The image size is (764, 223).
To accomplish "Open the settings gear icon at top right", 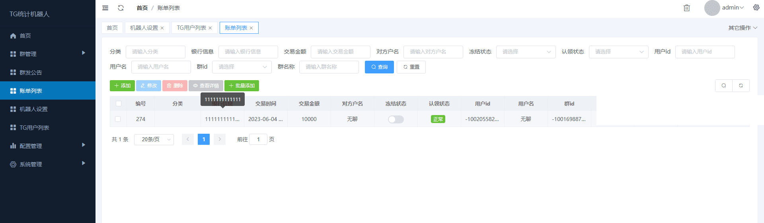I will click(x=756, y=8).
